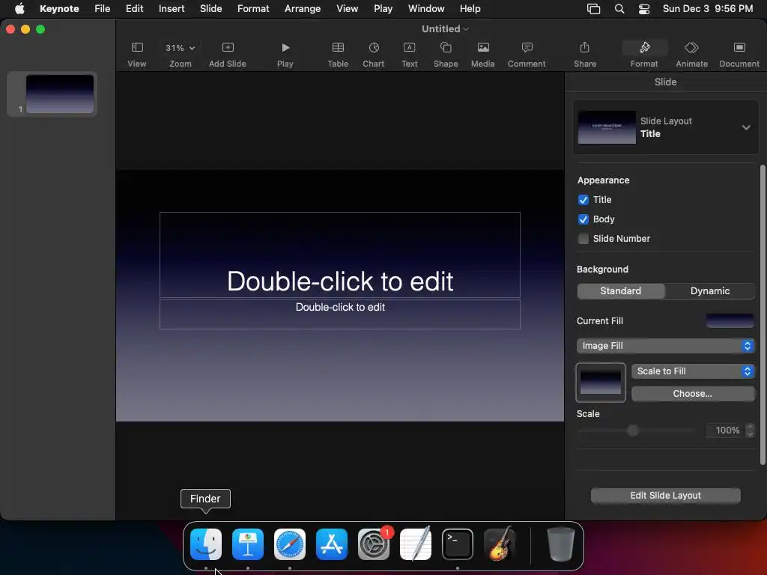
Task: Uncheck the Body checkbox
Action: pos(583,219)
